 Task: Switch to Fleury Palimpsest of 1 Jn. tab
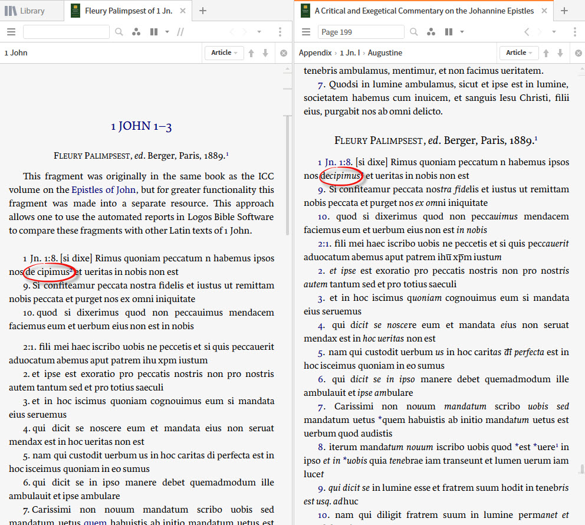pos(129,11)
